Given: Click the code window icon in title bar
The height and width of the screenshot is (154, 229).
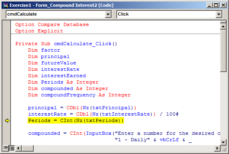Looking at the screenshot, I should tap(6, 5).
